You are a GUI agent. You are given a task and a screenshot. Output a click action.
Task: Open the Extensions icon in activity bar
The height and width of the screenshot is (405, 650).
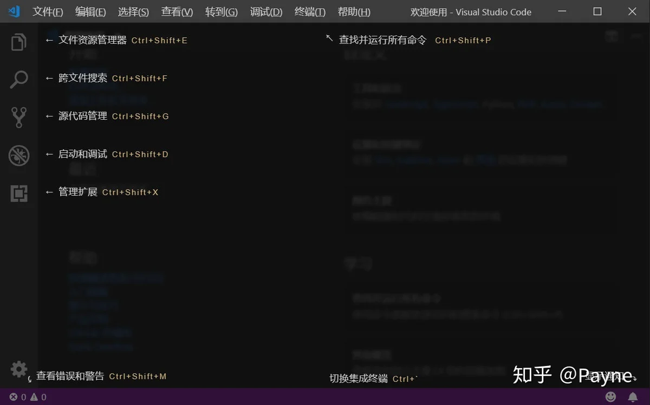click(x=18, y=193)
